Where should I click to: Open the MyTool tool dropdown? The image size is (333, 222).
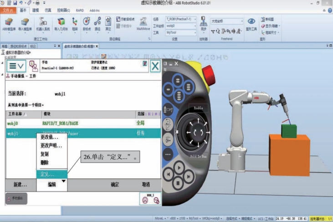[x=181, y=33]
